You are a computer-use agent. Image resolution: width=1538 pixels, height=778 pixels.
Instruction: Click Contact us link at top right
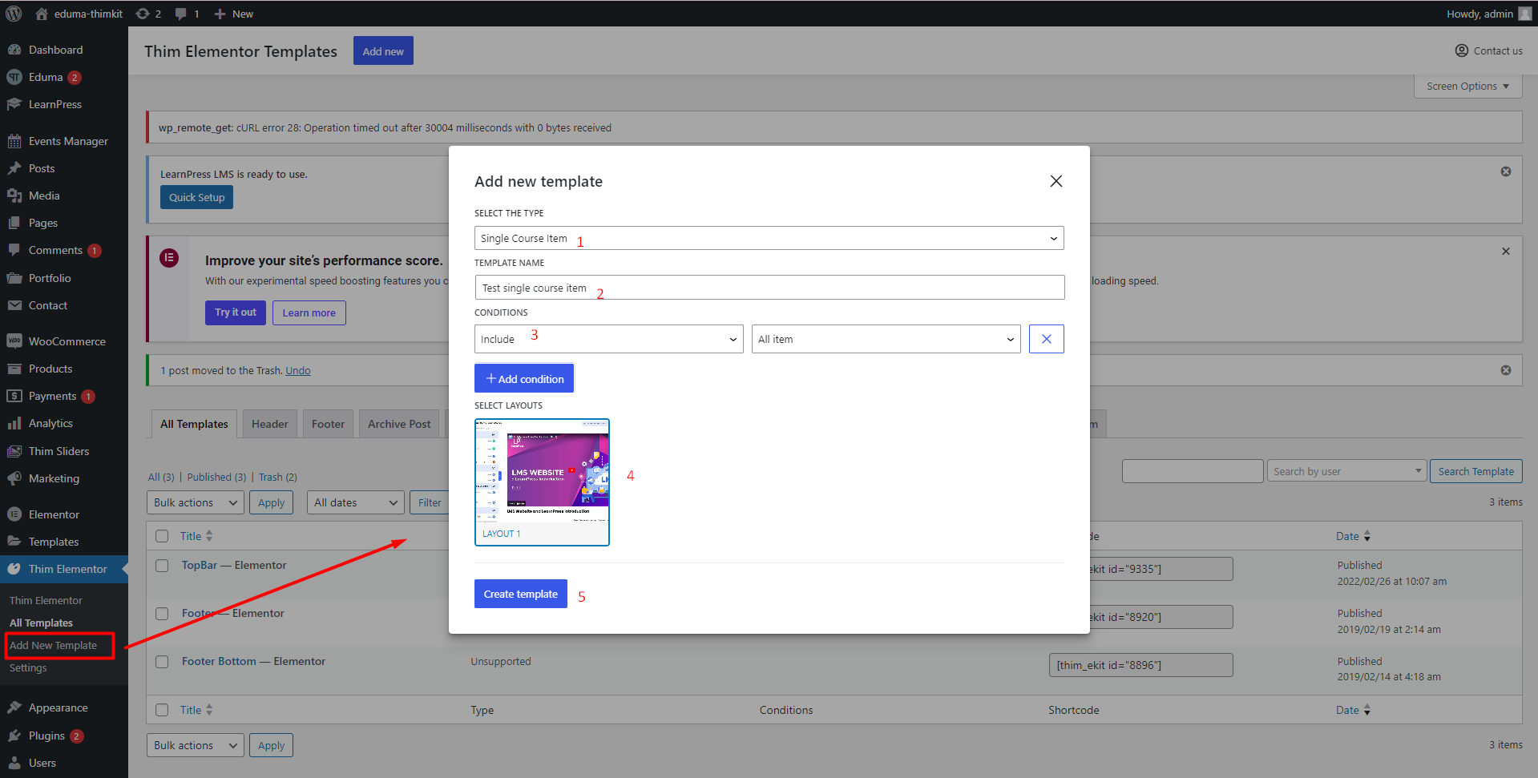tap(1489, 50)
